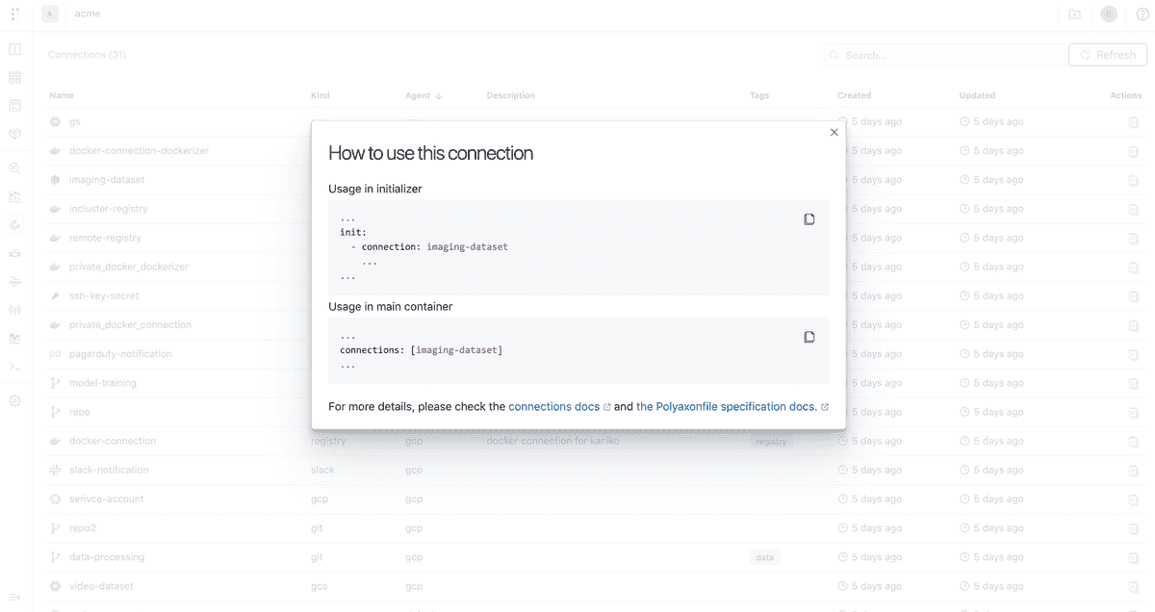Click the user avatar in header
The image size is (1155, 612).
[x=1110, y=14]
